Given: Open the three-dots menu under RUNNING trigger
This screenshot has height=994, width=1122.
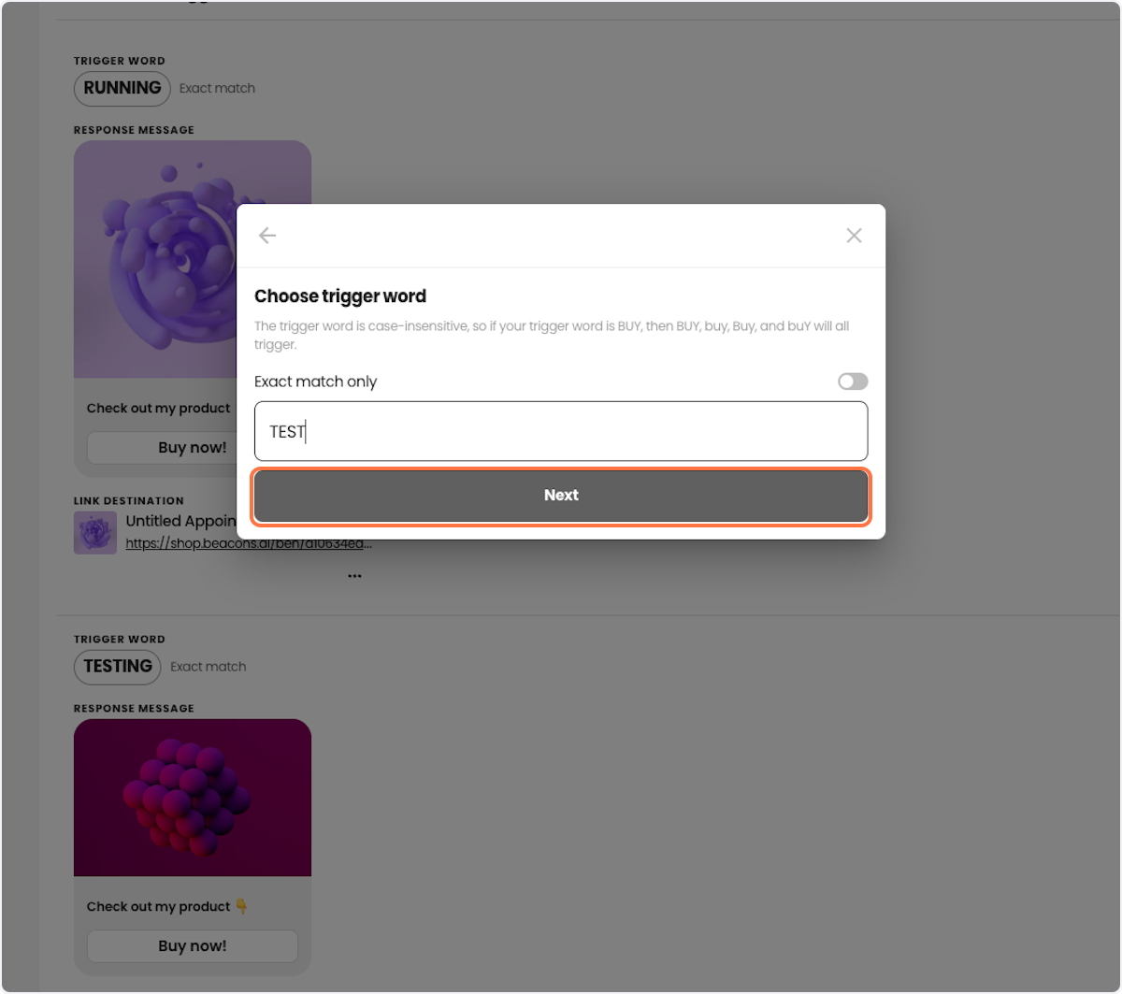Looking at the screenshot, I should coord(354,576).
